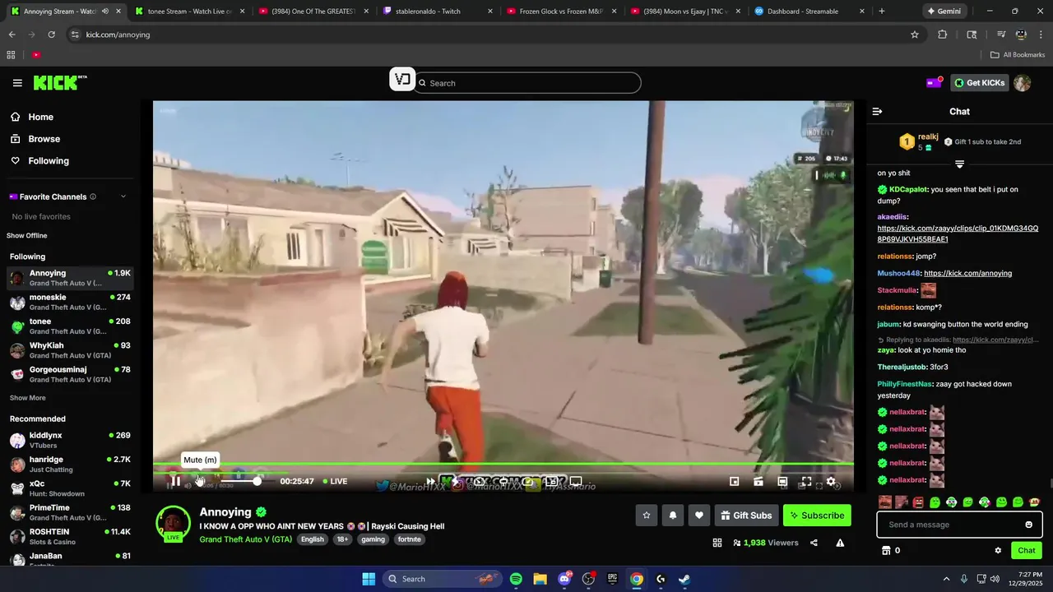Open chat settings gear

(x=998, y=550)
